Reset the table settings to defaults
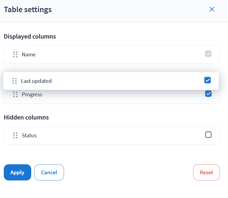Image resolution: width=228 pixels, height=198 pixels. coord(206,172)
